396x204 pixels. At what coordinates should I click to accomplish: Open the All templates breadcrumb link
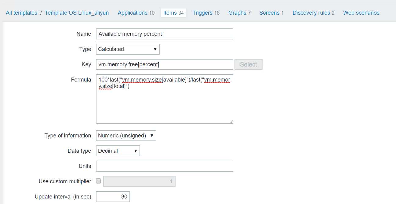(x=21, y=13)
